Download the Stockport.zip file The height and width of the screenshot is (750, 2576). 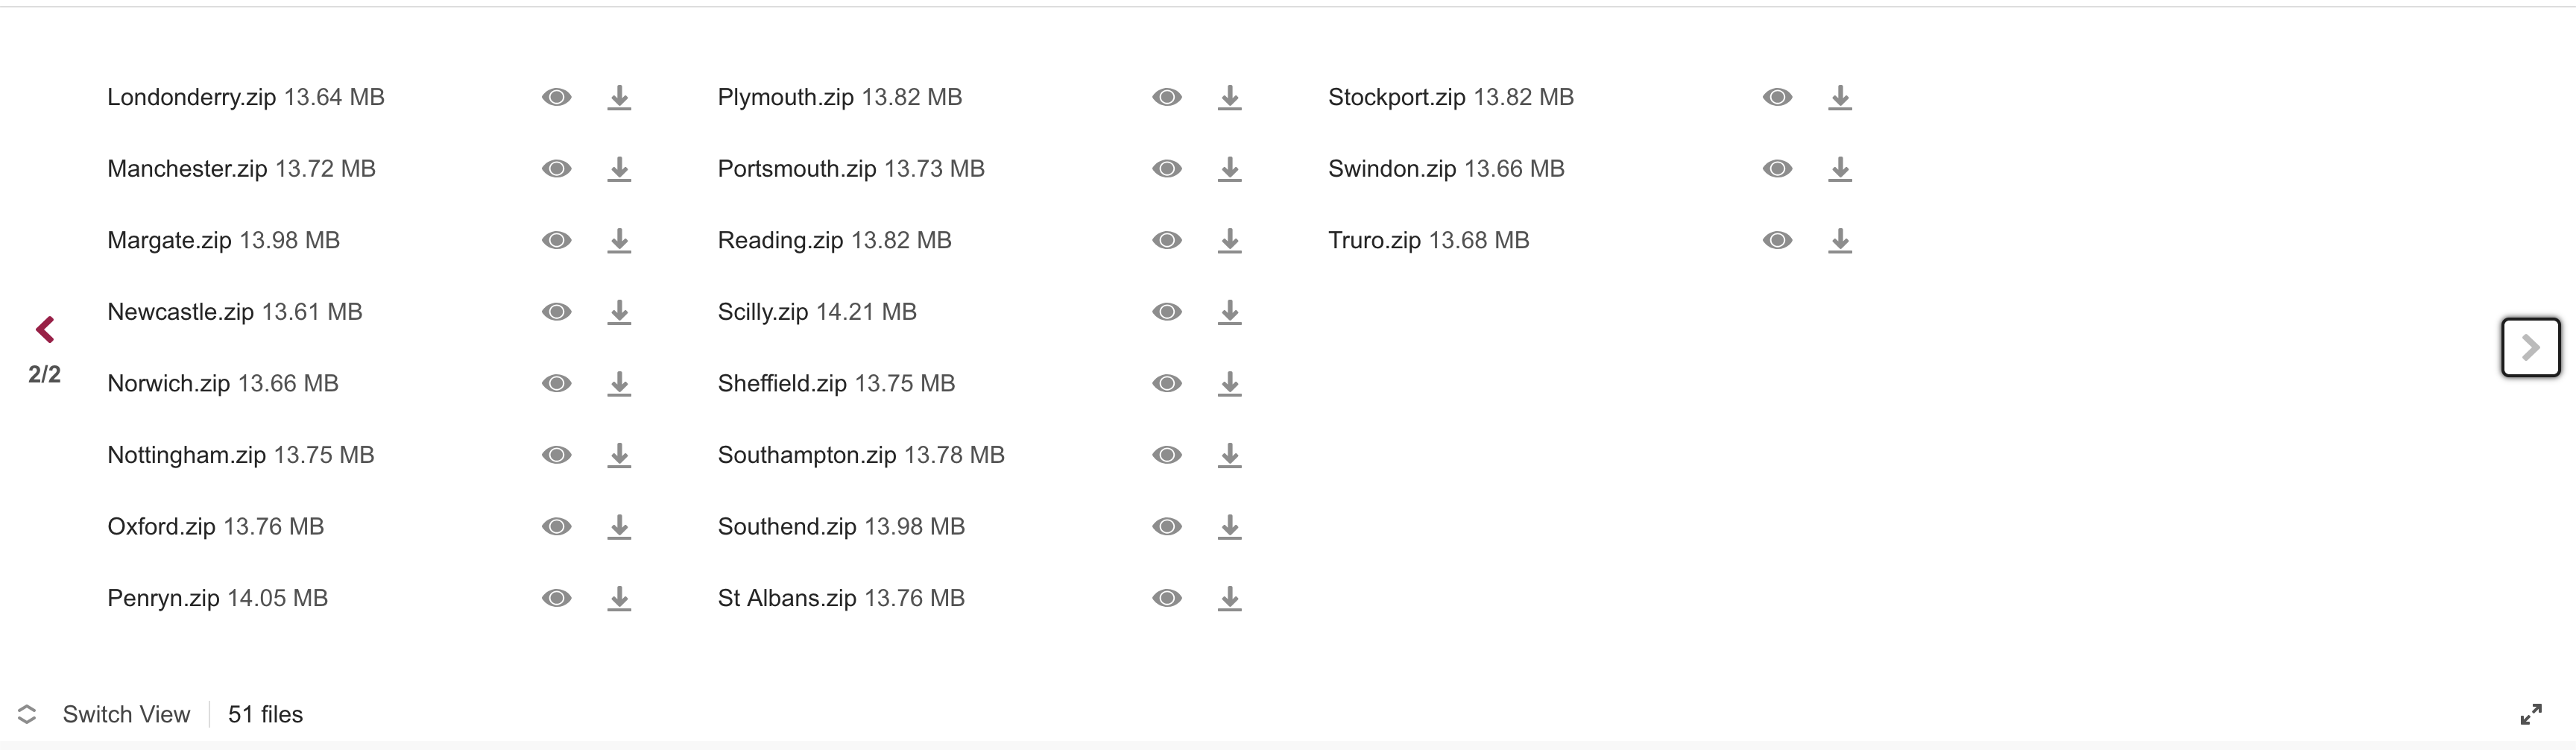pos(1839,97)
